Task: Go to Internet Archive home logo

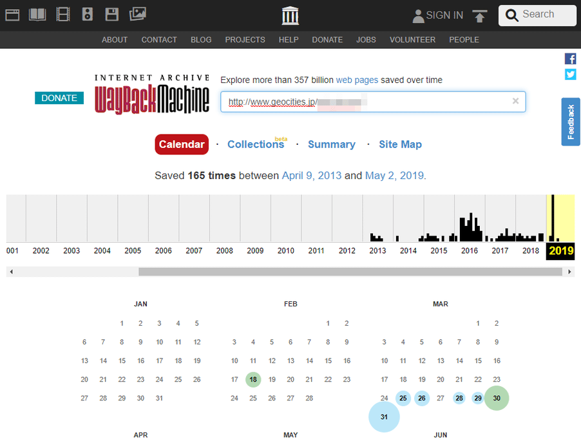Action: click(x=290, y=15)
